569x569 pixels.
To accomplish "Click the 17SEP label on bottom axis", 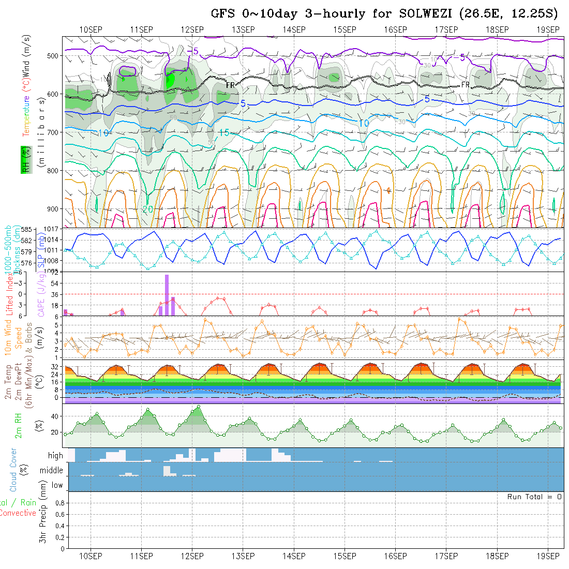I will pos(446,556).
